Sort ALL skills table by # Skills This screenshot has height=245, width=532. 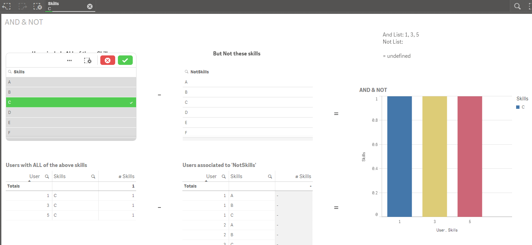[126, 176]
